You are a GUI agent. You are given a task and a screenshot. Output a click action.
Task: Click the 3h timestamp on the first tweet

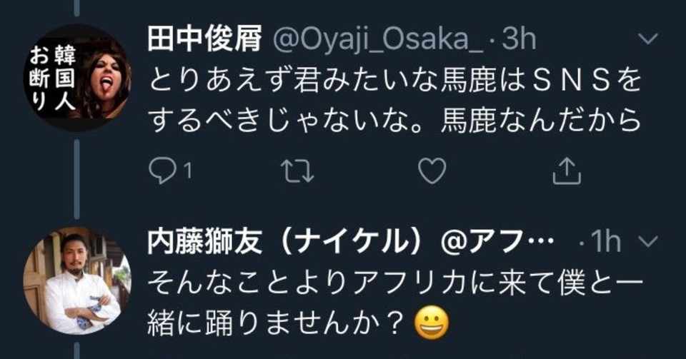pos(519,39)
